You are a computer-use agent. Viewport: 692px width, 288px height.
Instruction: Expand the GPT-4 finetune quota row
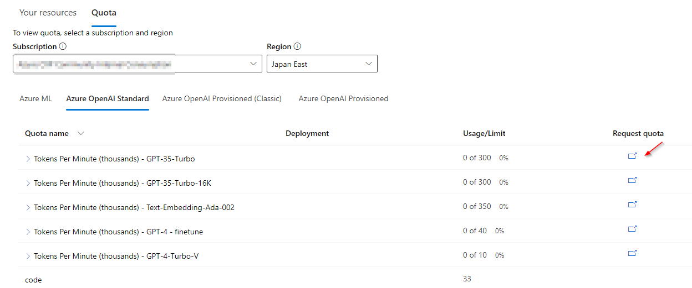[28, 232]
